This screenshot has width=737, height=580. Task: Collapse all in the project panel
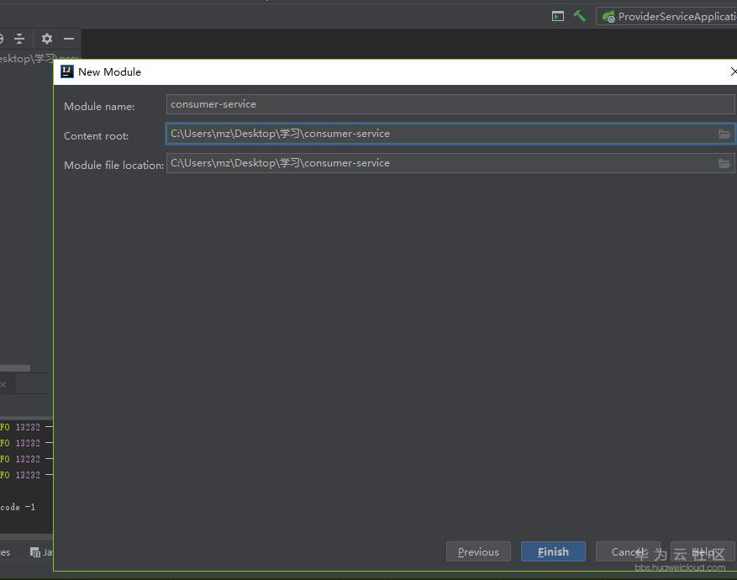(19, 39)
